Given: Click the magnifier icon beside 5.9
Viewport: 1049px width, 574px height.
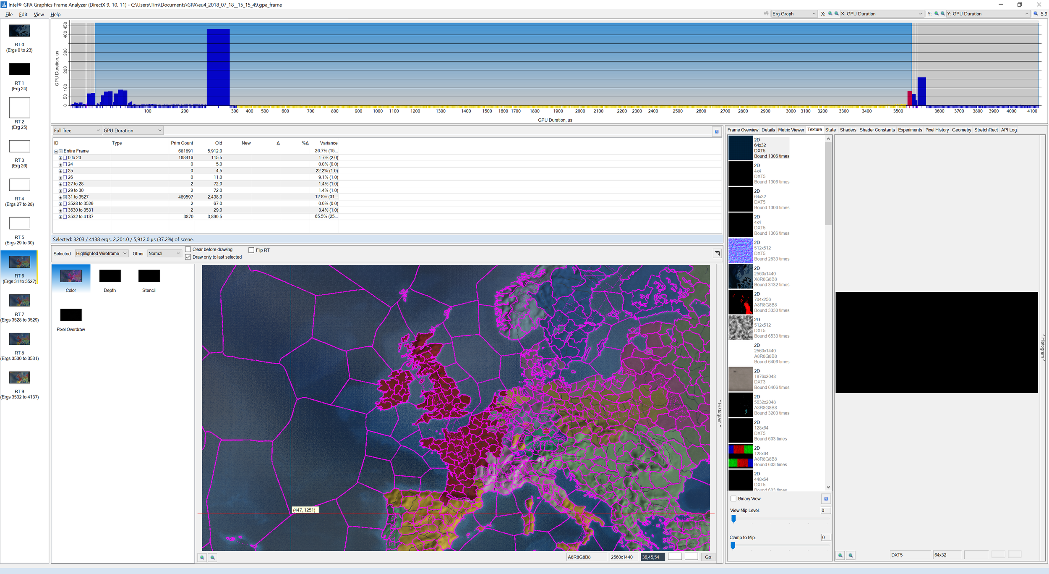Looking at the screenshot, I should pos(1036,13).
